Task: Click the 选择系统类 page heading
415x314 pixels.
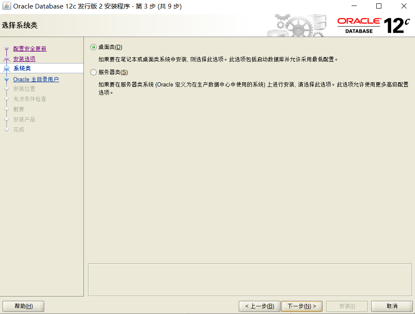Action: pyautogui.click(x=20, y=26)
